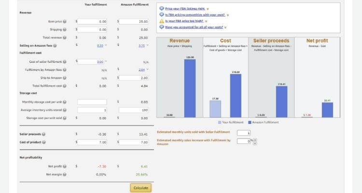Open Is your FBA price too high link

point(184,21)
